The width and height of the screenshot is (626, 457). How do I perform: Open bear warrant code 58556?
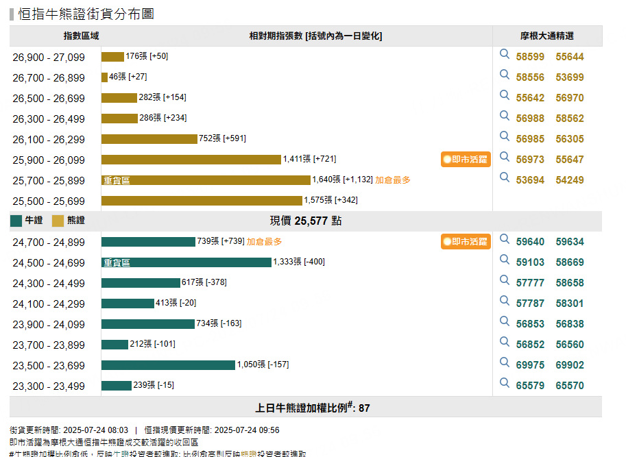pos(530,77)
